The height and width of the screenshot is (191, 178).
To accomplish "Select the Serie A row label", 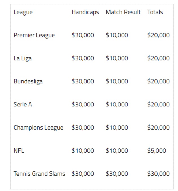I will (x=23, y=104).
